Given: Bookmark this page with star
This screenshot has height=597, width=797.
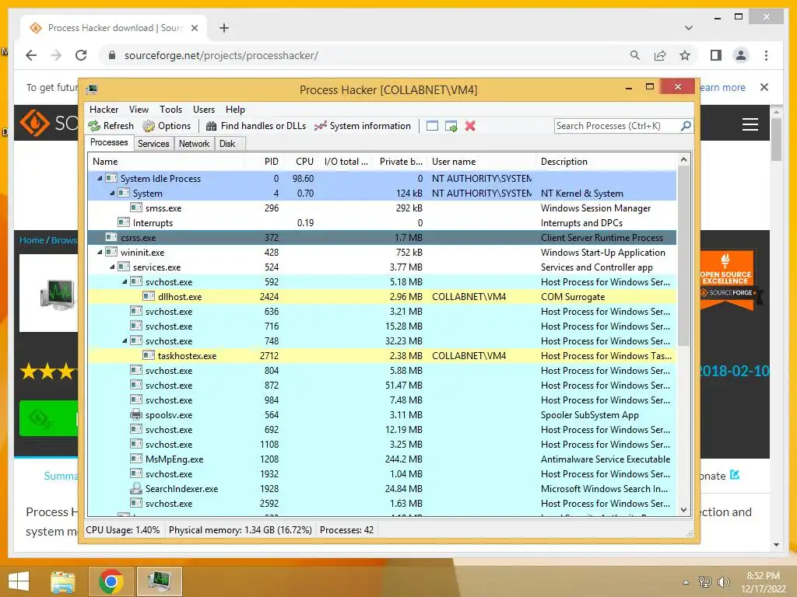Looking at the screenshot, I should [685, 55].
